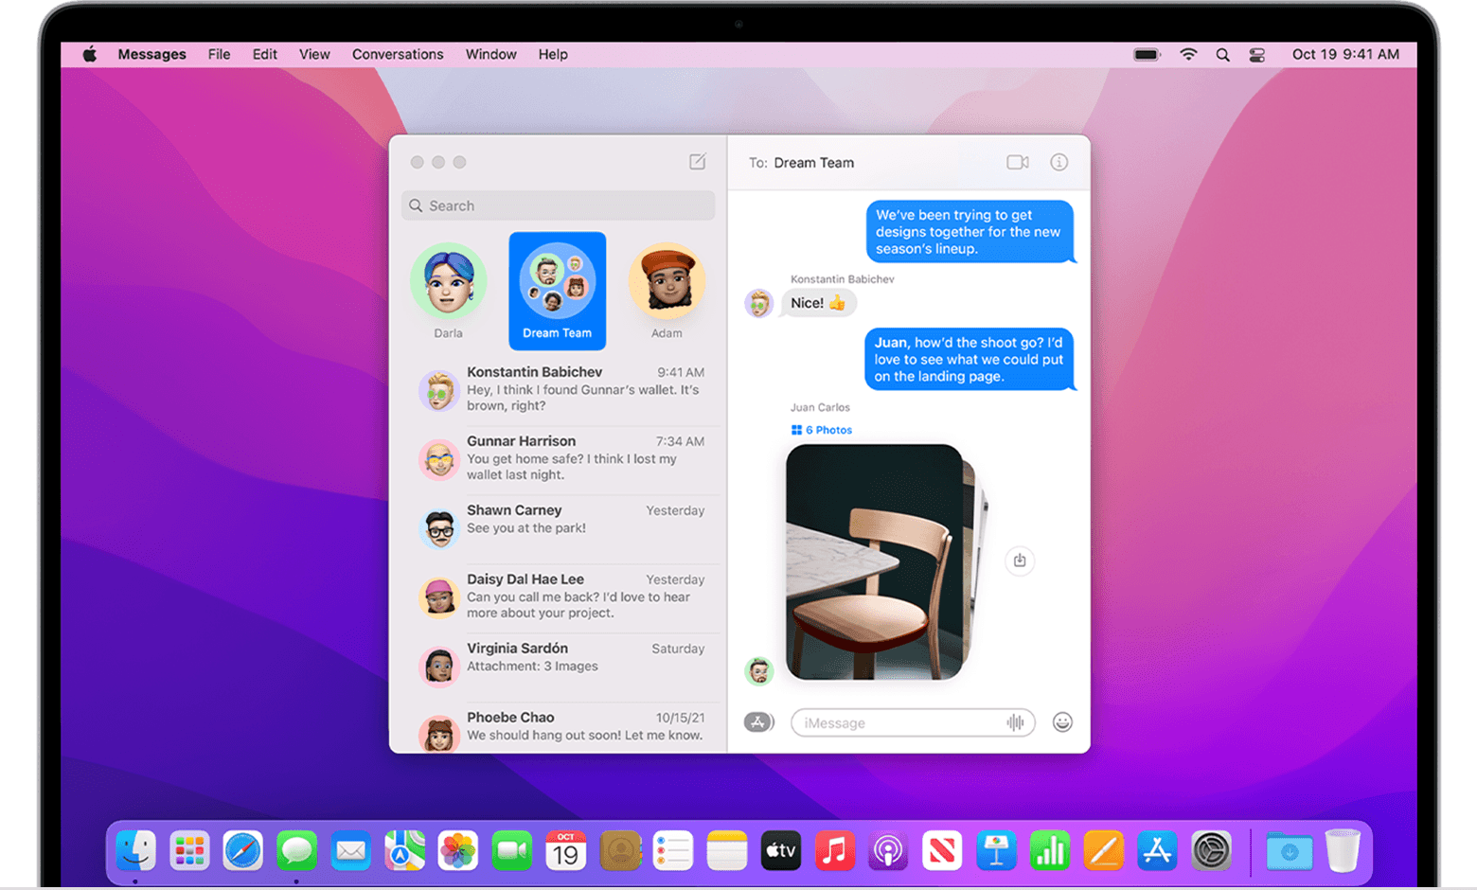Open the 6 Photos link
Screen dimensions: 1477x890
(x=822, y=430)
